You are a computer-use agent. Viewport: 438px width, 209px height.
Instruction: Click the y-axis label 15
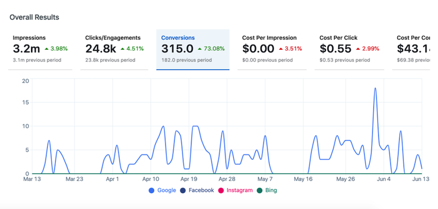click(25, 103)
